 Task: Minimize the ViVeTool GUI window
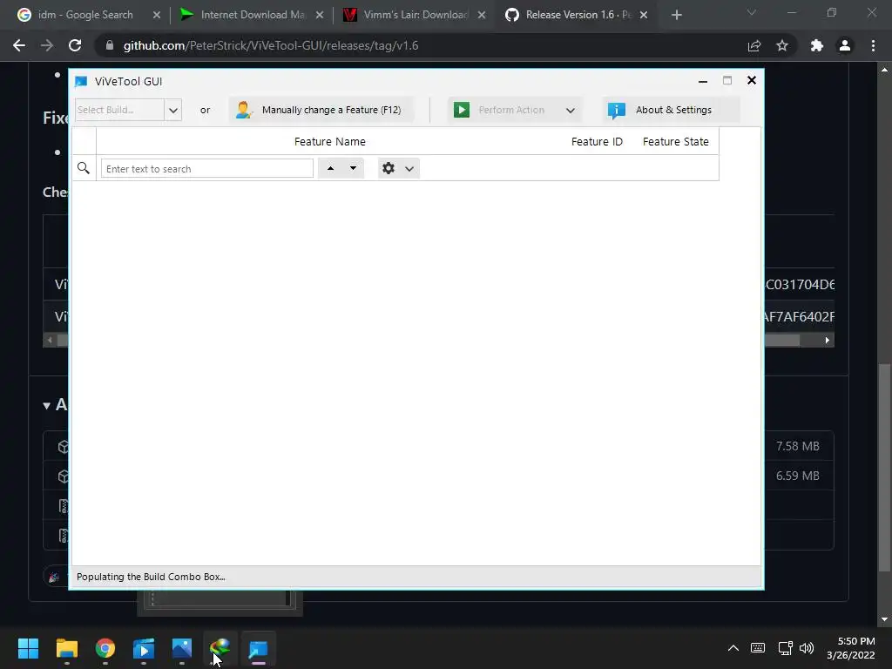tap(703, 81)
